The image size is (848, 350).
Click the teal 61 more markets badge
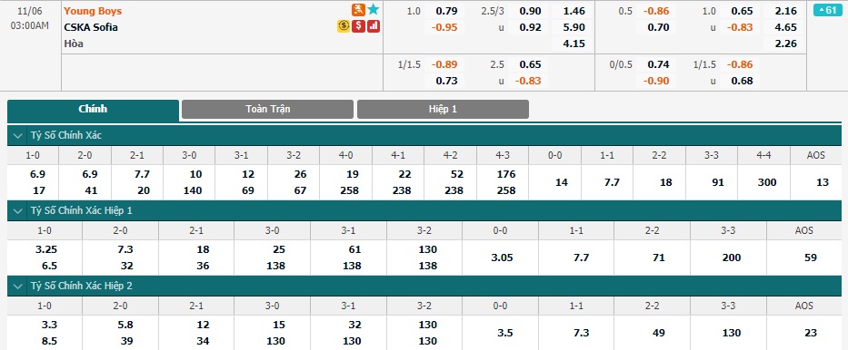click(x=827, y=10)
